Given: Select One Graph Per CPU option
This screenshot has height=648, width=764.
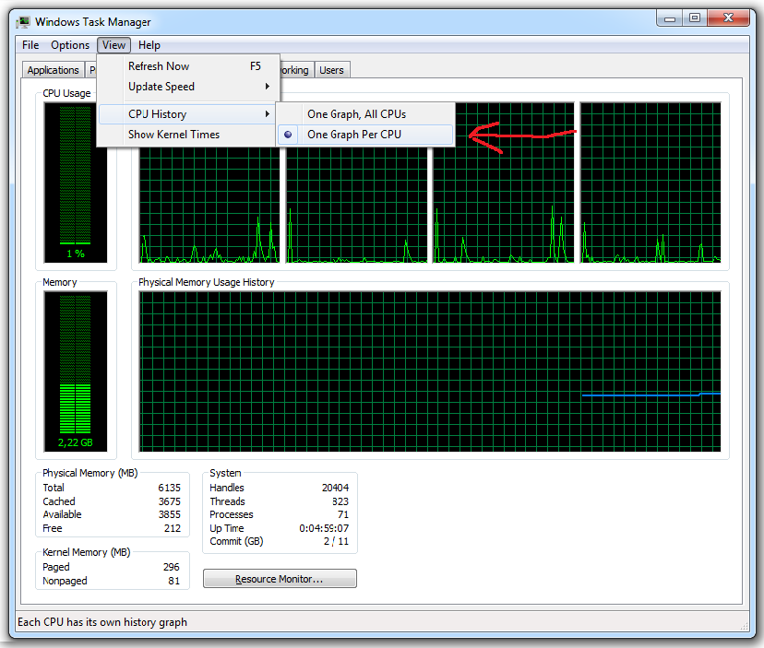Looking at the screenshot, I should 365,135.
